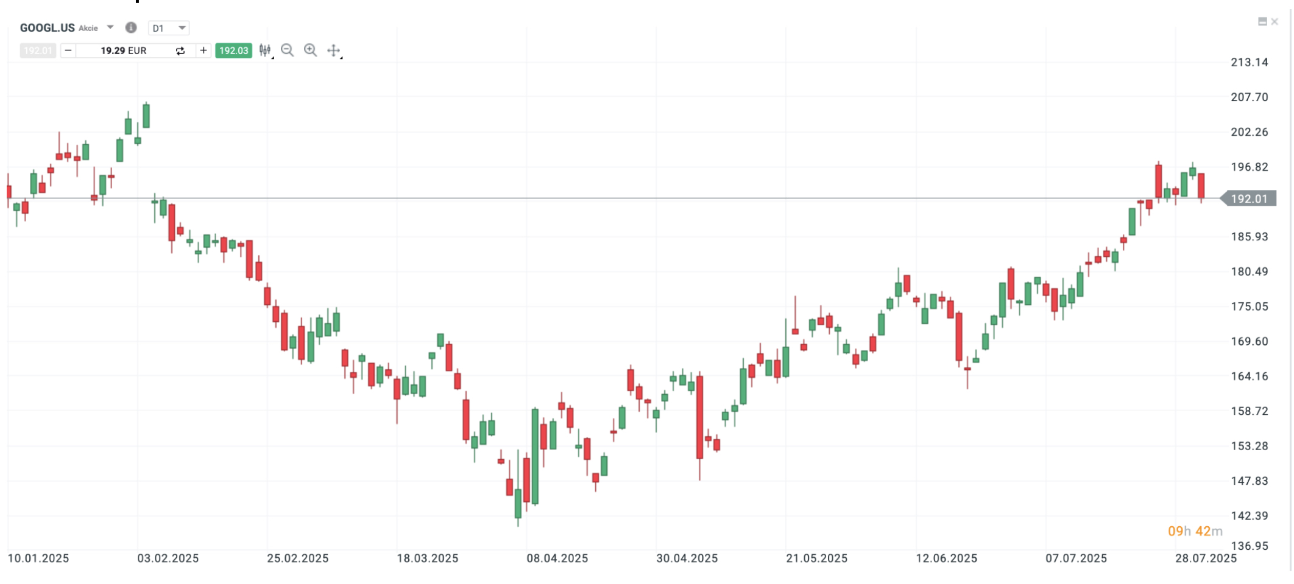
Task: Close the GOOGL.US chart panel
Action: [1275, 22]
